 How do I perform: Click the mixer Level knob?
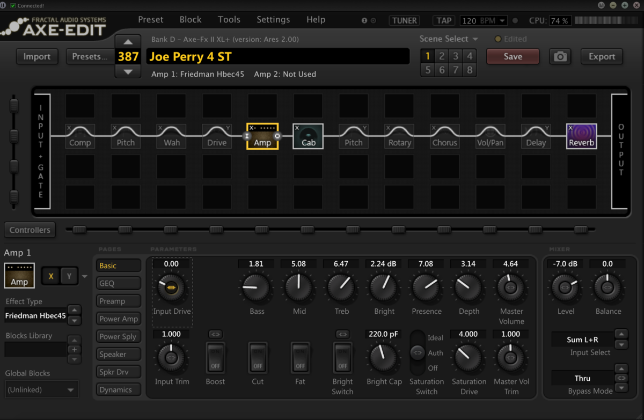point(565,288)
